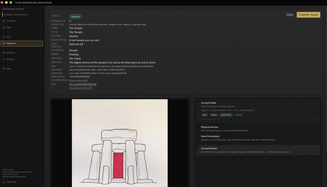The width and height of the screenshot is (327, 187).
Task: Open Tags via its tag icon
Action: point(4,27)
